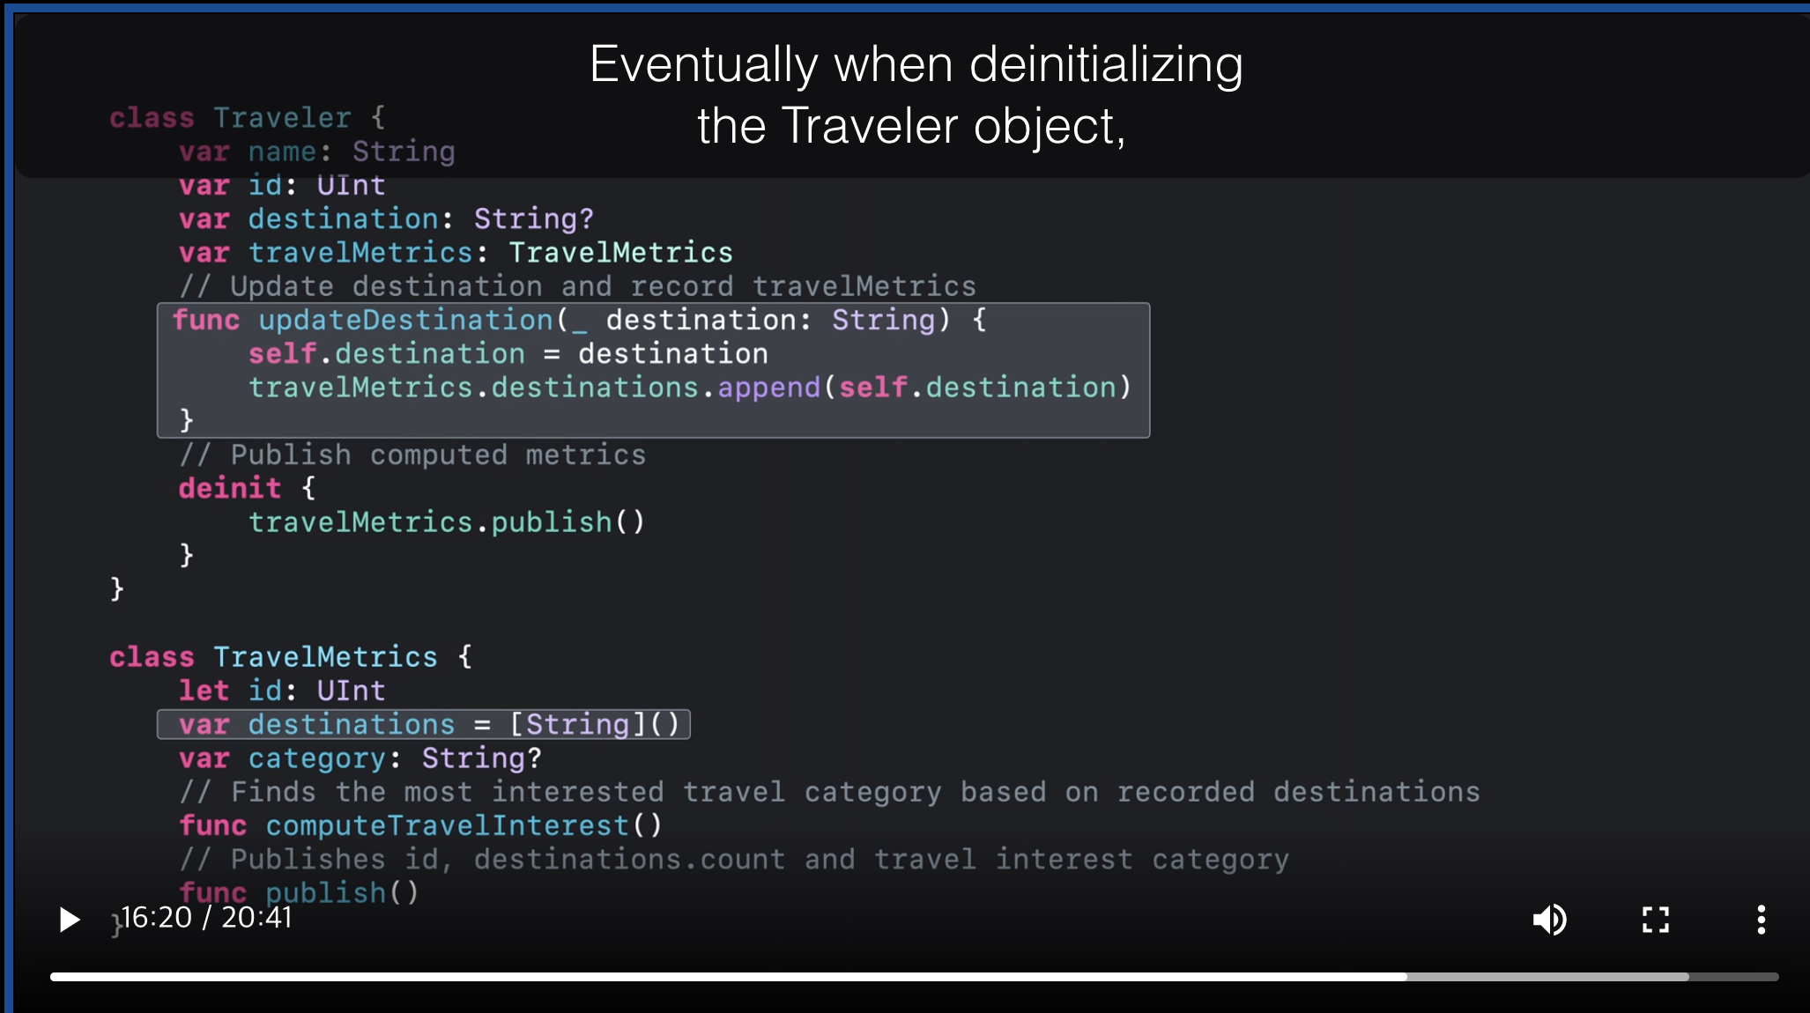
Task: Click 'func computeTravelInterest()' in the video
Action: pyautogui.click(x=419, y=825)
